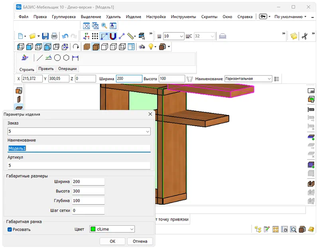Open the Ш value 10 dropdown
This screenshot has height=250, width=319.
click(181, 36)
